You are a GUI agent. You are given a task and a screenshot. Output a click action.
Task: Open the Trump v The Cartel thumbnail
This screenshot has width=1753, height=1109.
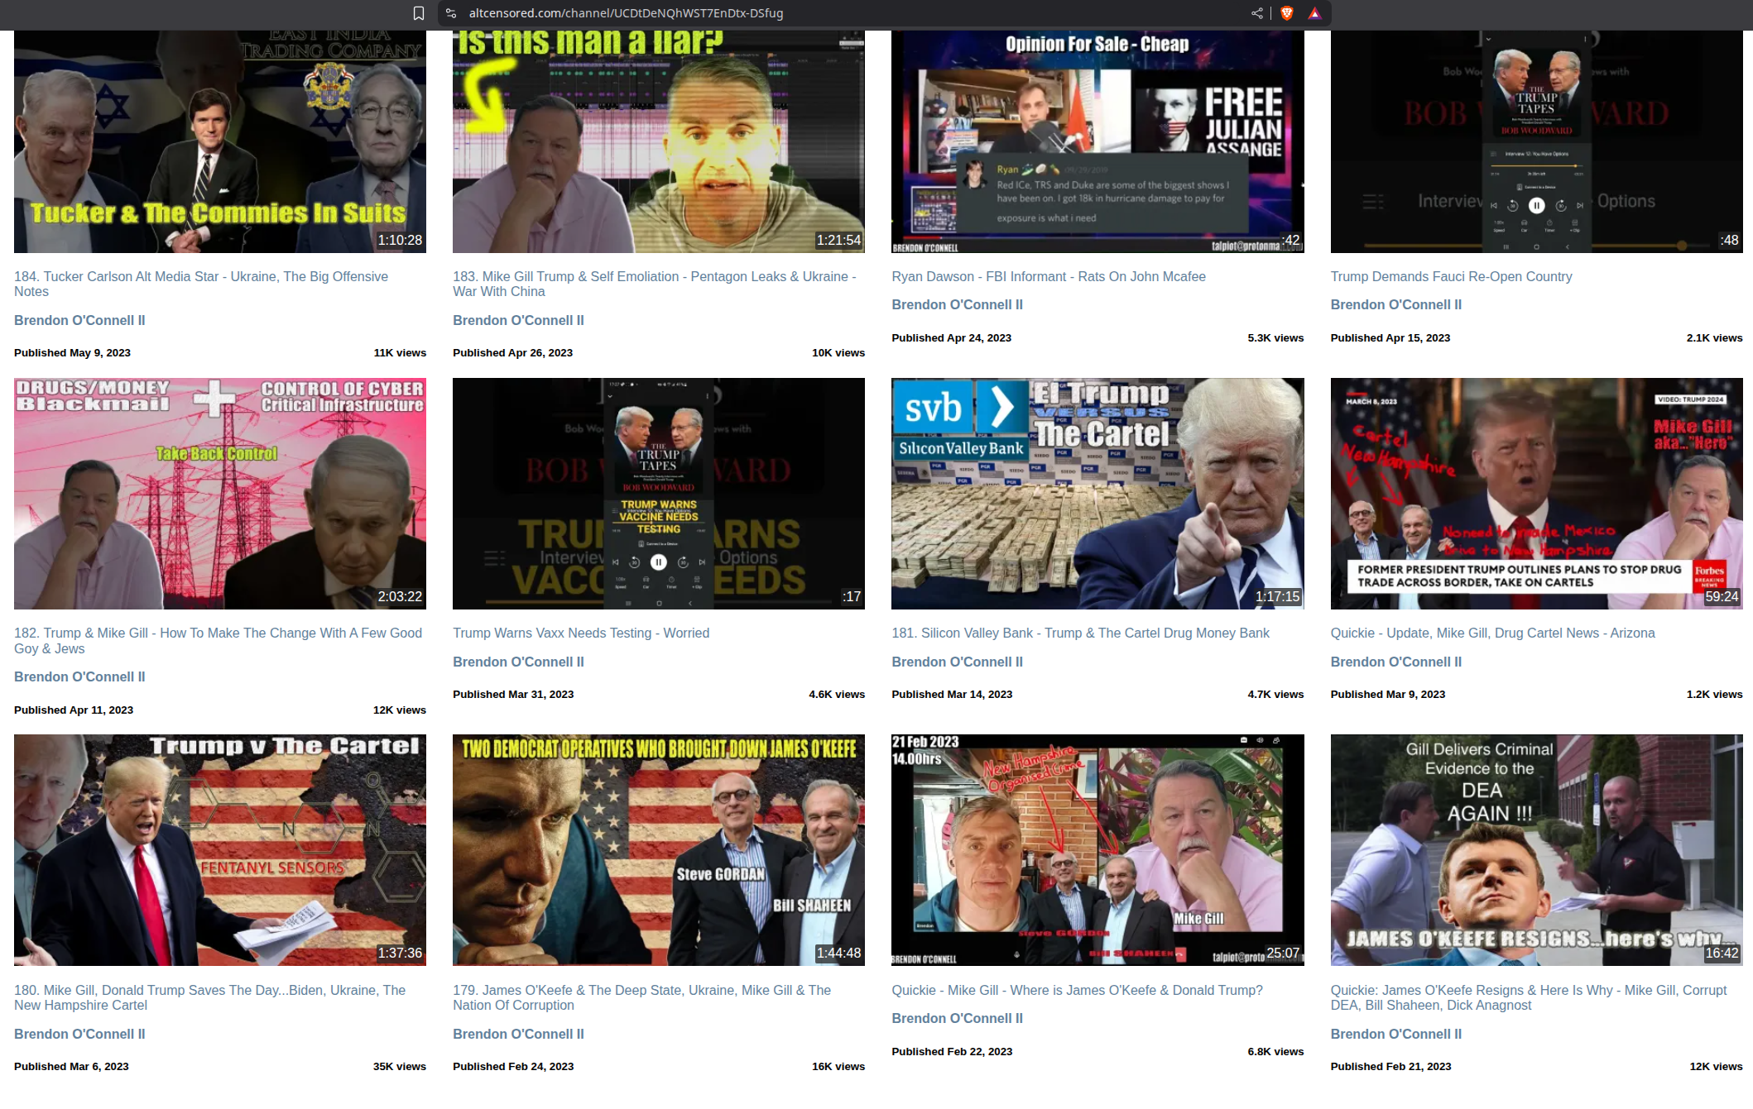(220, 850)
